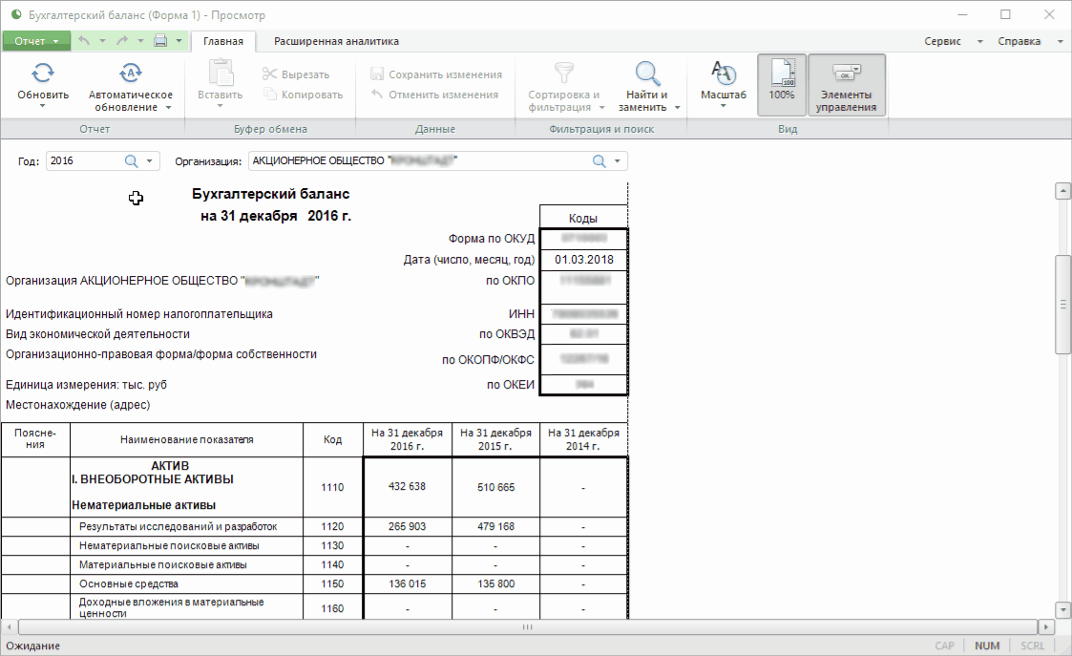Click the magnifier icon in Год field
1072x656 pixels.
coord(131,161)
